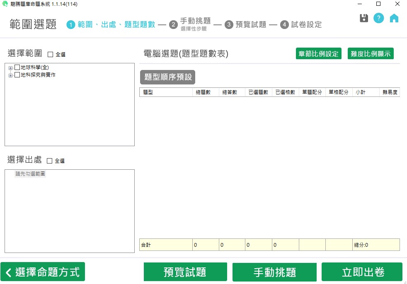Go back with 選擇命題方式 button
This screenshot has width=407, height=284.
click(43, 272)
